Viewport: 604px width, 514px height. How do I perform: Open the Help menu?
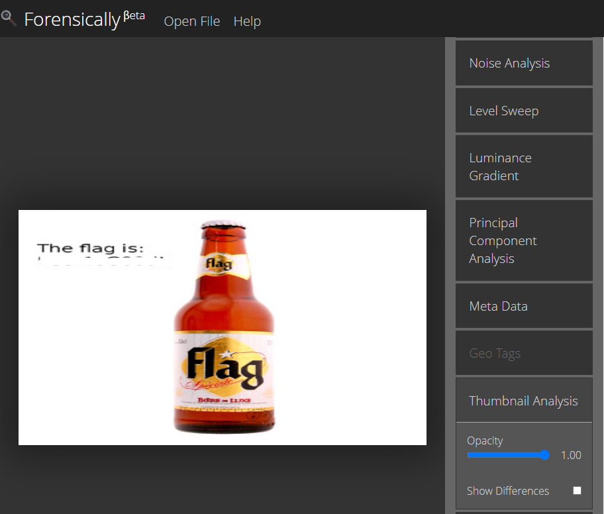pos(247,21)
